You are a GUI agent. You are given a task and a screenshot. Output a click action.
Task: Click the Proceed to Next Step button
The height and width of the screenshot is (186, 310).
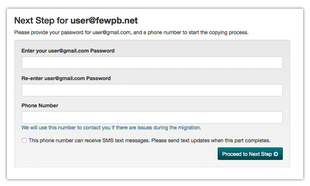point(250,154)
